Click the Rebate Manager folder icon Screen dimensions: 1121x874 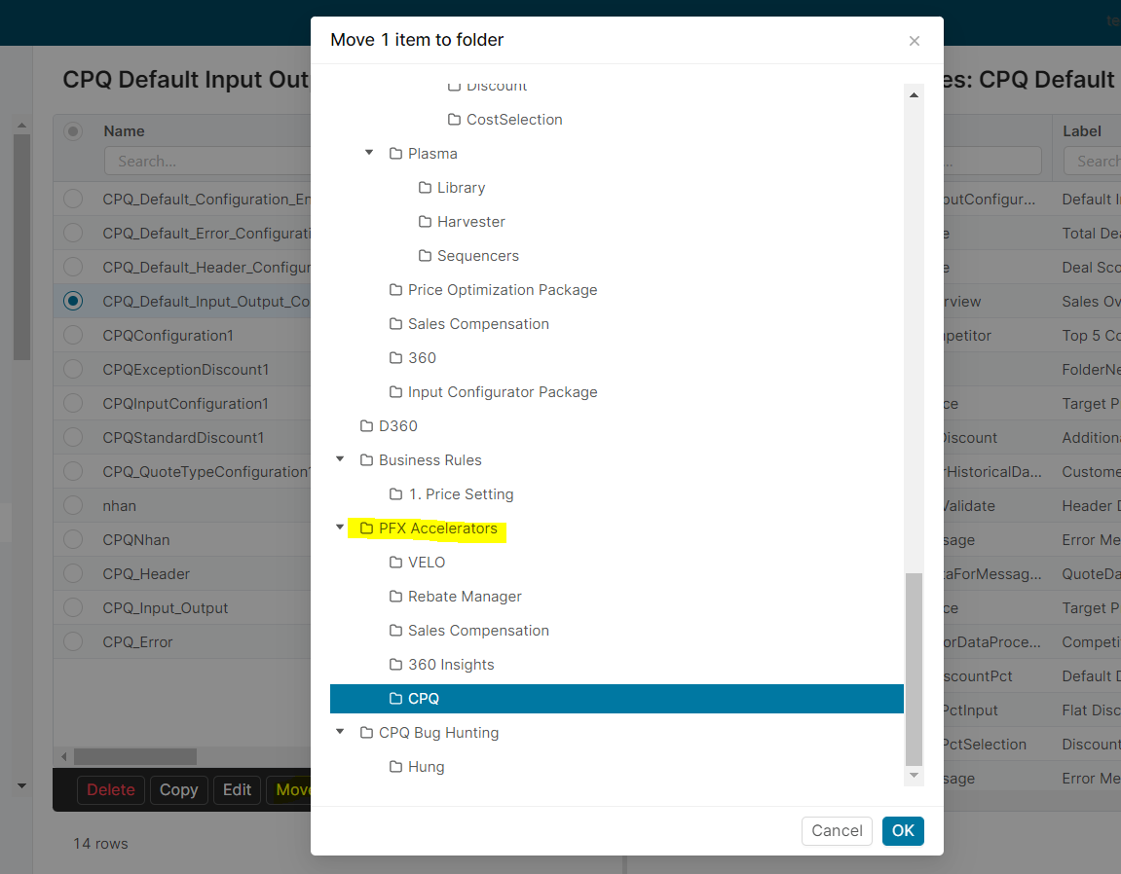(395, 597)
